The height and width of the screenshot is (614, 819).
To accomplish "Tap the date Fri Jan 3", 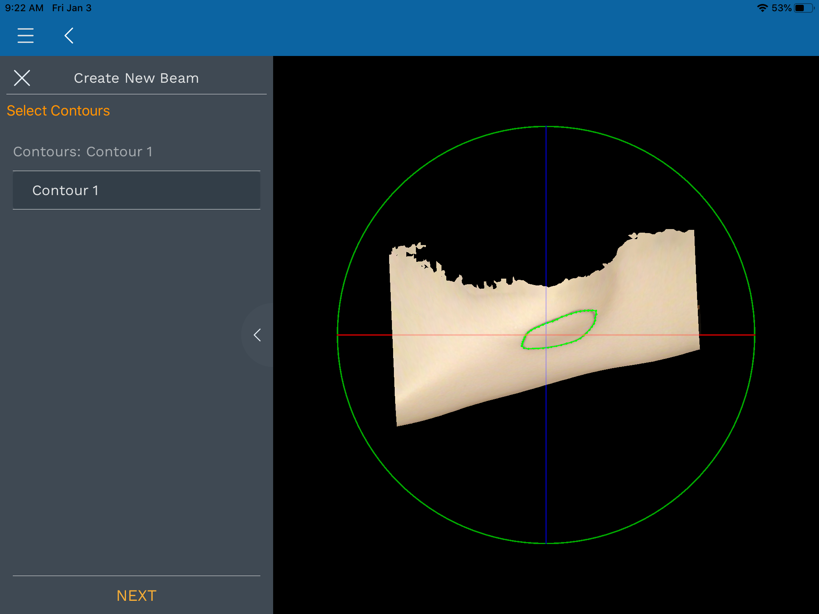I will point(72,8).
